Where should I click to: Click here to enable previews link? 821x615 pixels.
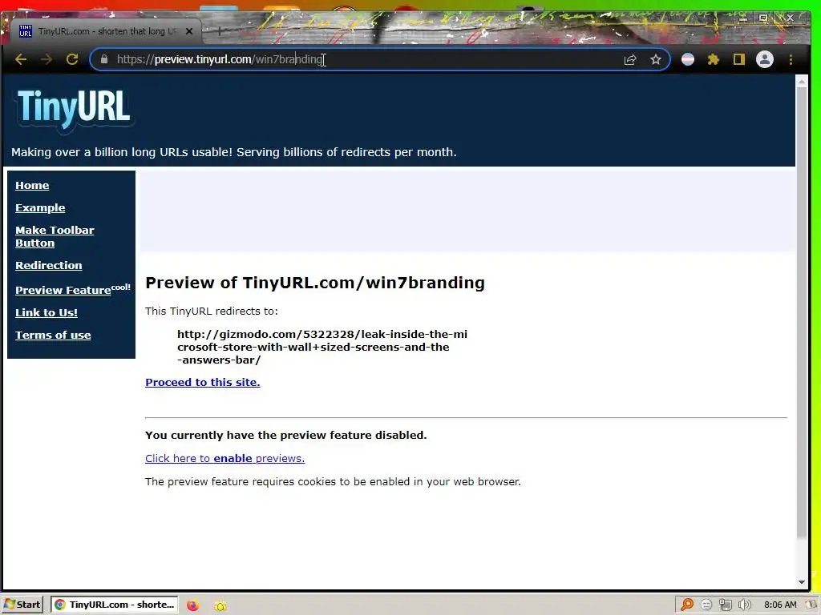[x=224, y=459]
